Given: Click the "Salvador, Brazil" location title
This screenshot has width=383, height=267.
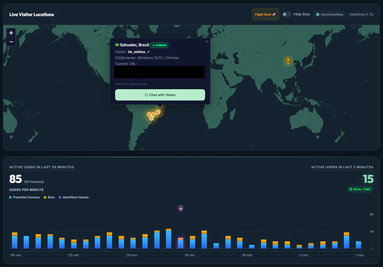Looking at the screenshot, I should click(x=135, y=45).
